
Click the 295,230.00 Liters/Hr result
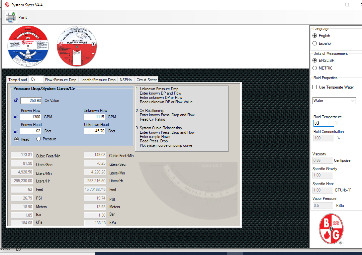point(22,181)
